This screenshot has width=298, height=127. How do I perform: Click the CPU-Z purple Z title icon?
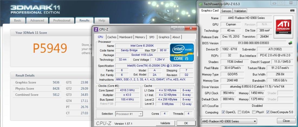tap(96, 29)
